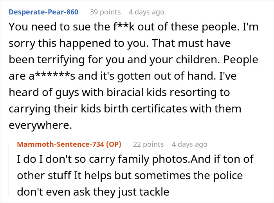Click the (OP) label on reply
This screenshot has width=274, height=203.
[113, 144]
